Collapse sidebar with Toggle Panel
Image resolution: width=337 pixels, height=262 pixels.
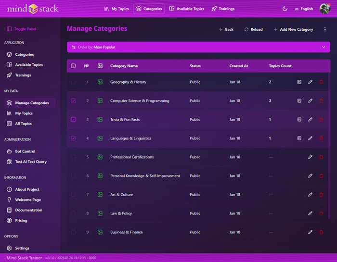pyautogui.click(x=22, y=29)
